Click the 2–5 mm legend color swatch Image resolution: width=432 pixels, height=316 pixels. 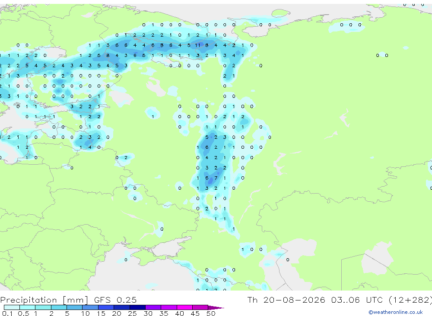[59, 307]
